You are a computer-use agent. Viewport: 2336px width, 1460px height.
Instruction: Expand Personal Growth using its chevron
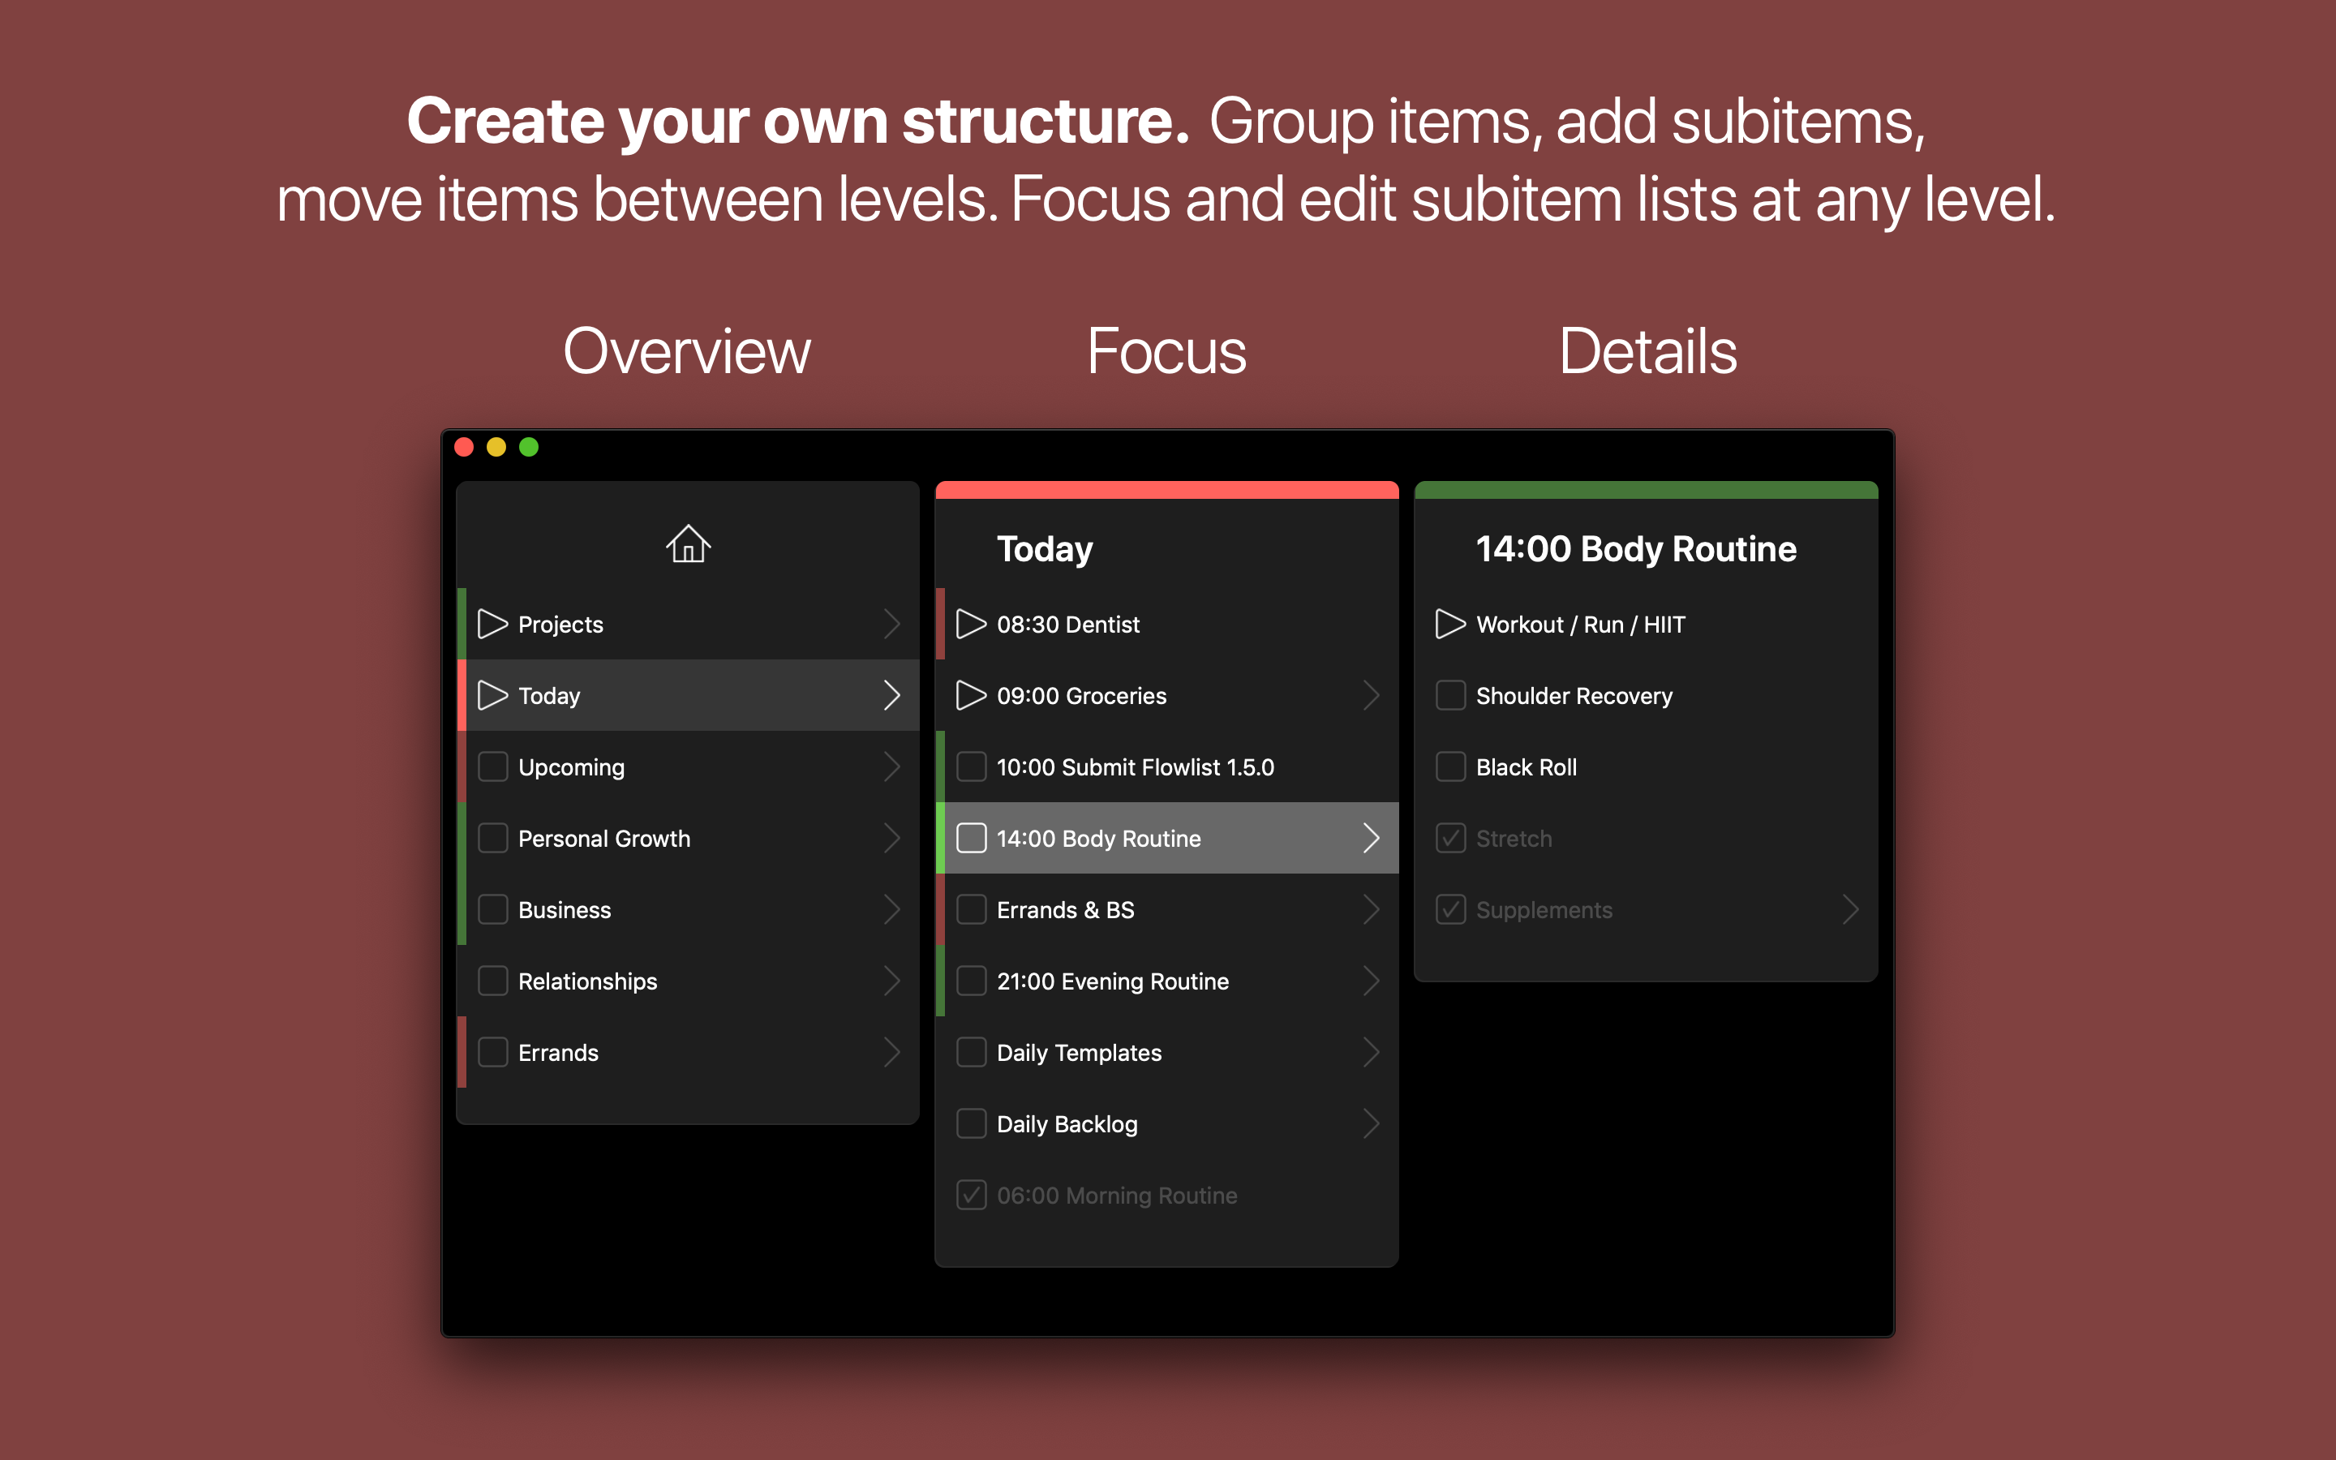(x=892, y=838)
